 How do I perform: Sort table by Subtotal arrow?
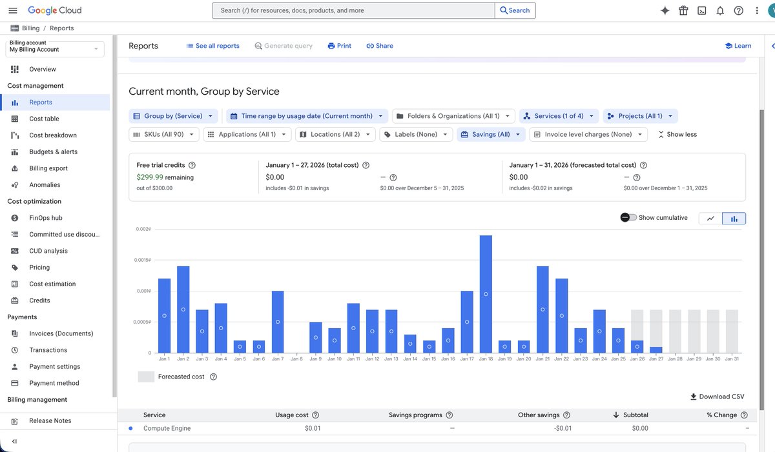[616, 415]
